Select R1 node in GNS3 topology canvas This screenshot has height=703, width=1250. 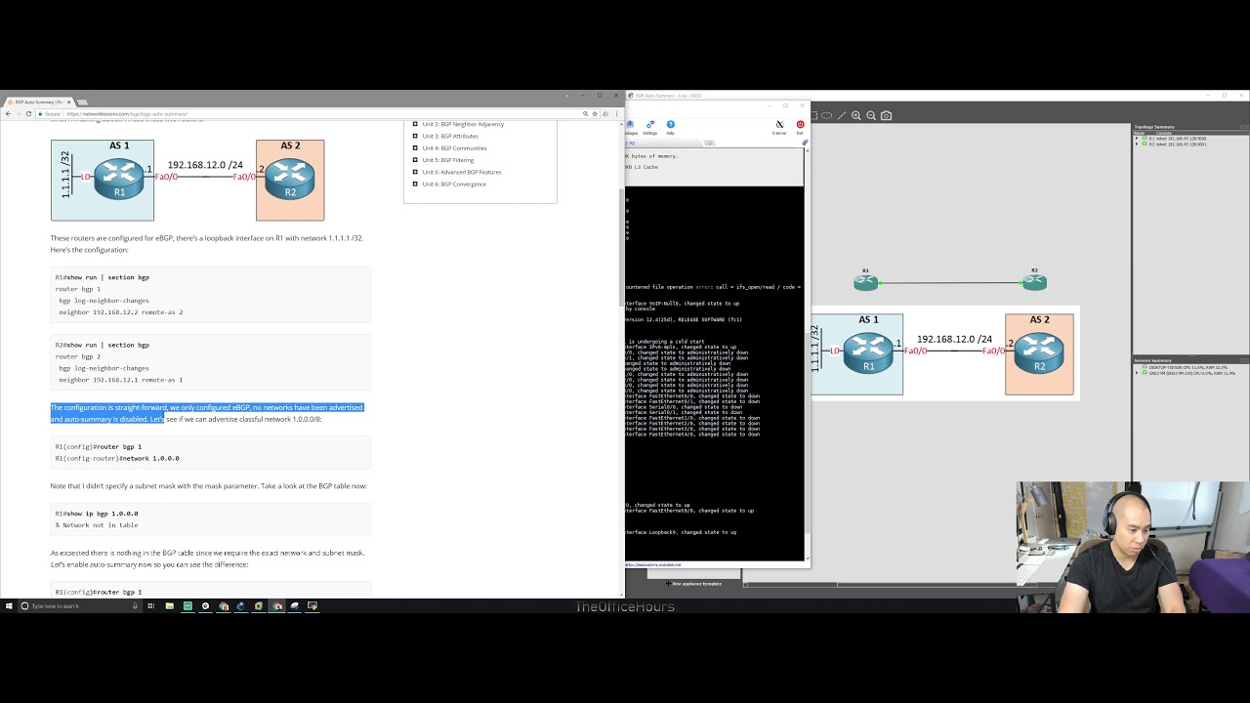[865, 282]
